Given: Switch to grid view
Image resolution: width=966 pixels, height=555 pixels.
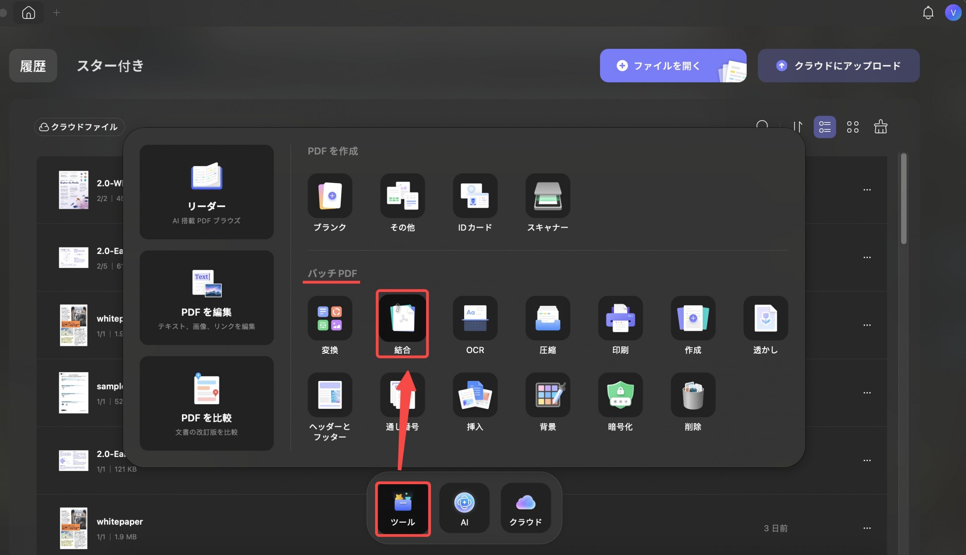Looking at the screenshot, I should tap(852, 127).
